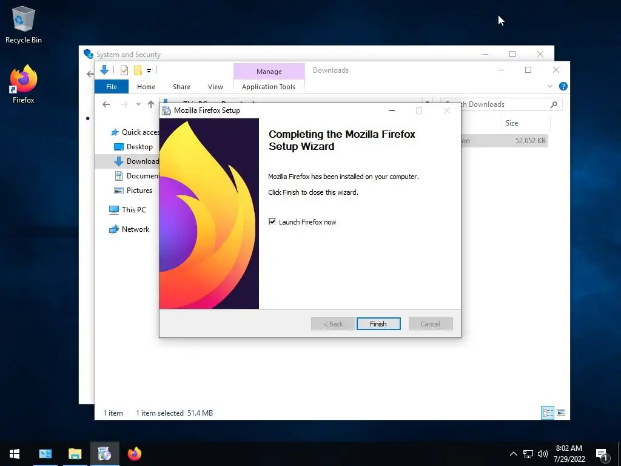Go up one folder level arrow

(151, 104)
